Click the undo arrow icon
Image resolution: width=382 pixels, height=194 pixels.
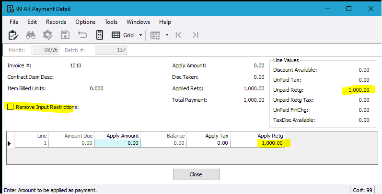82,35
